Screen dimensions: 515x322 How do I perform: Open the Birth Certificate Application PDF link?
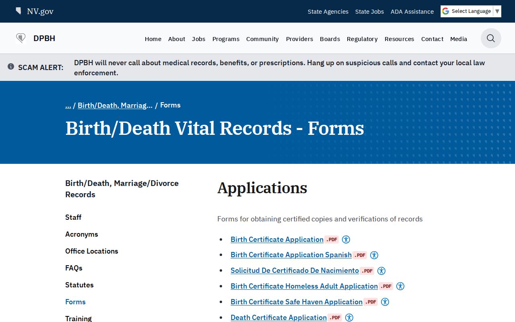(277, 239)
